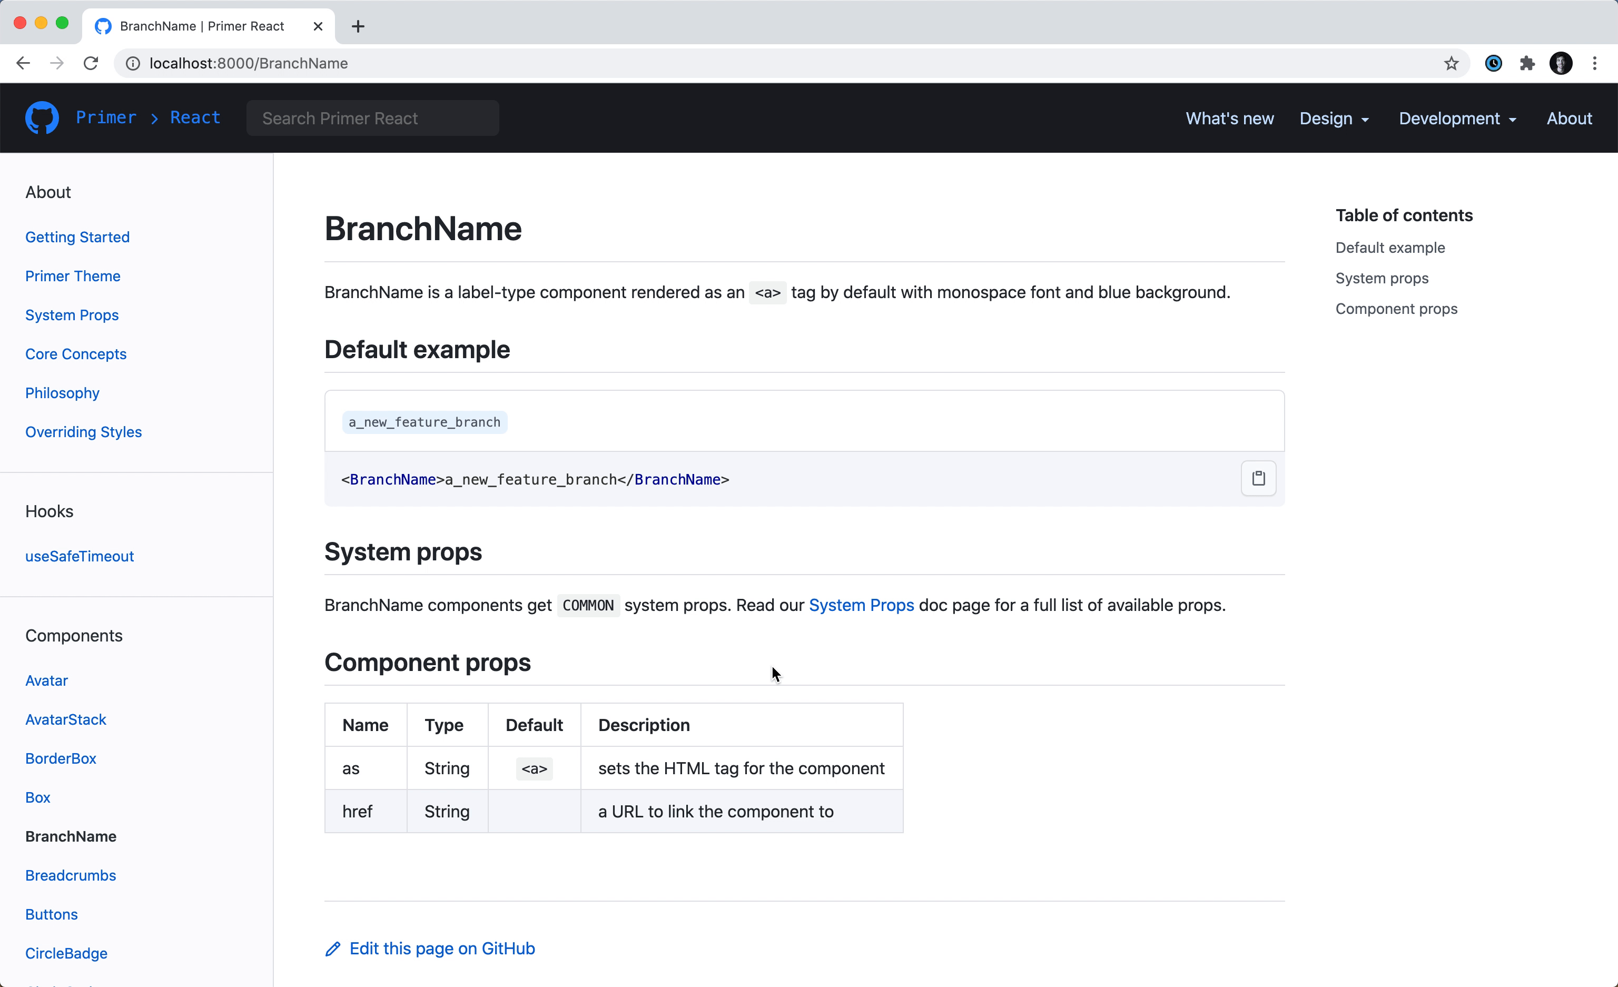Click the 'href' cell in props table

(x=366, y=812)
